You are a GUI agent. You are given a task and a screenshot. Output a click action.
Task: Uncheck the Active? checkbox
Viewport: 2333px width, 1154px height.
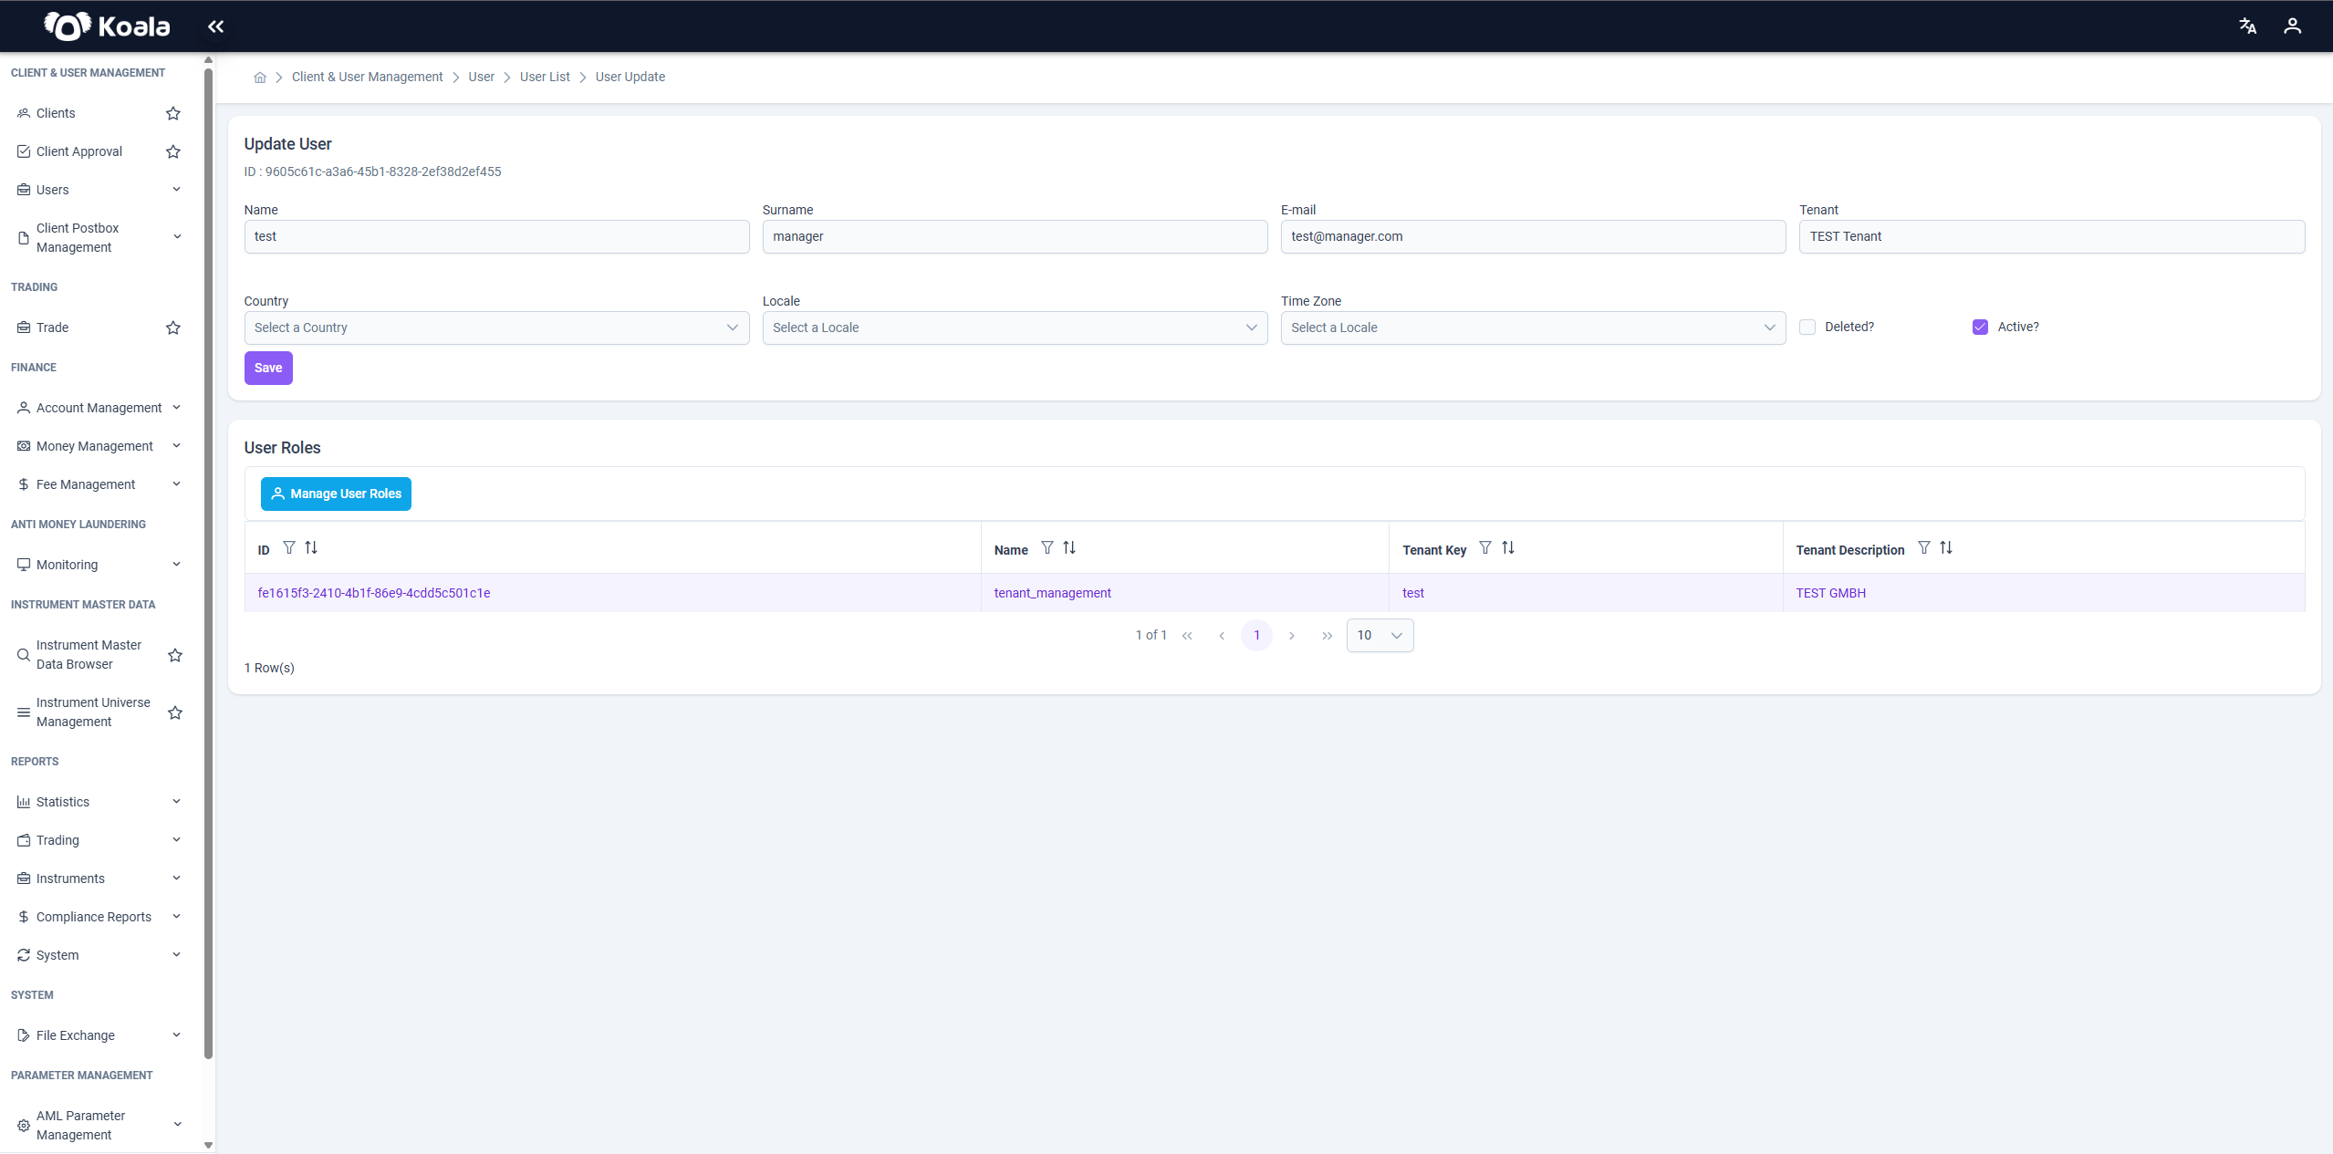(x=1980, y=327)
